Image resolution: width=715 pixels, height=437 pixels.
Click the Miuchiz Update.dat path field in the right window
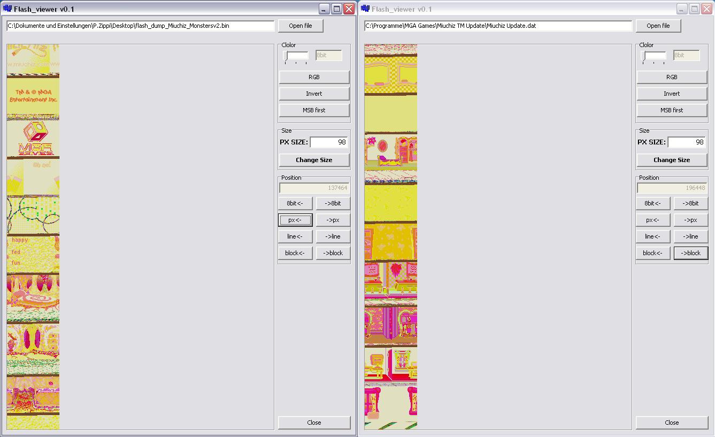(x=498, y=26)
